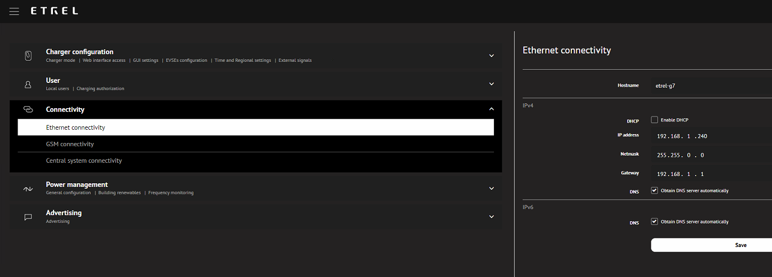Uncheck IPv4 Obtain DNS server automatically
Screen dimensions: 772x277
(x=655, y=190)
